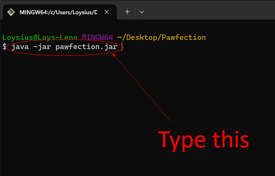Click the -jar flag in the command
The height and width of the screenshot is (176, 275).
(x=42, y=47)
